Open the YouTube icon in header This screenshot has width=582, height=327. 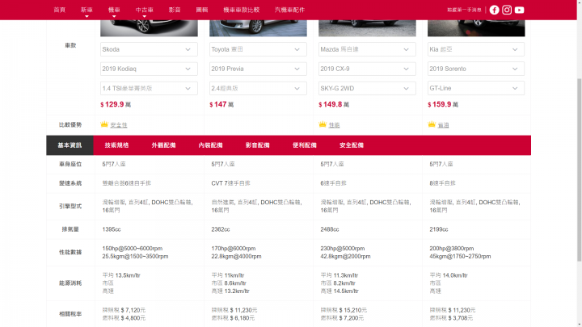(x=519, y=10)
